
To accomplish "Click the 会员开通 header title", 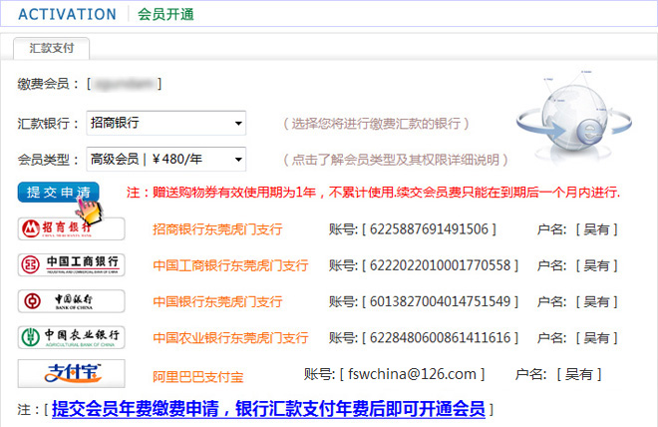I will coord(165,14).
